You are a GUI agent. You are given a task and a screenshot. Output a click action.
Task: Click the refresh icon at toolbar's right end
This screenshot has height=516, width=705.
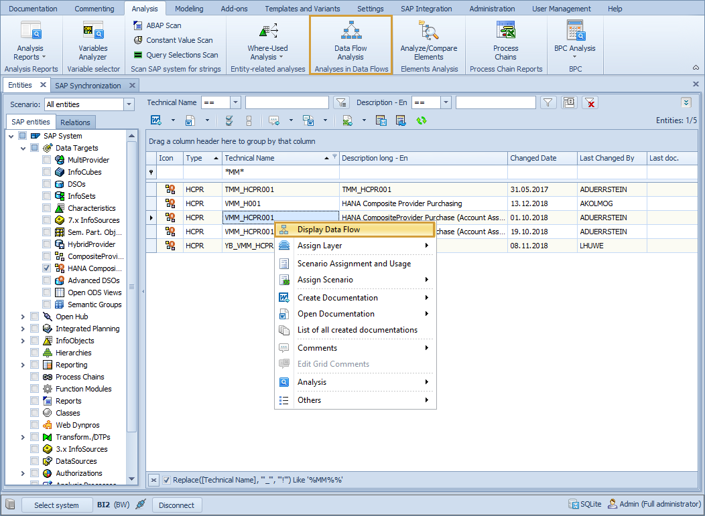pos(420,121)
